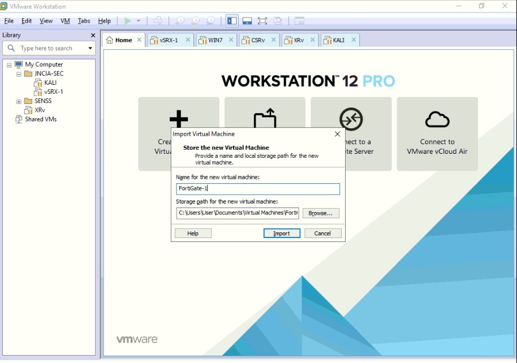517x363 pixels.
Task: Click the Send Ctrl+Alt+Del toolbar icon
Action: coord(158,21)
